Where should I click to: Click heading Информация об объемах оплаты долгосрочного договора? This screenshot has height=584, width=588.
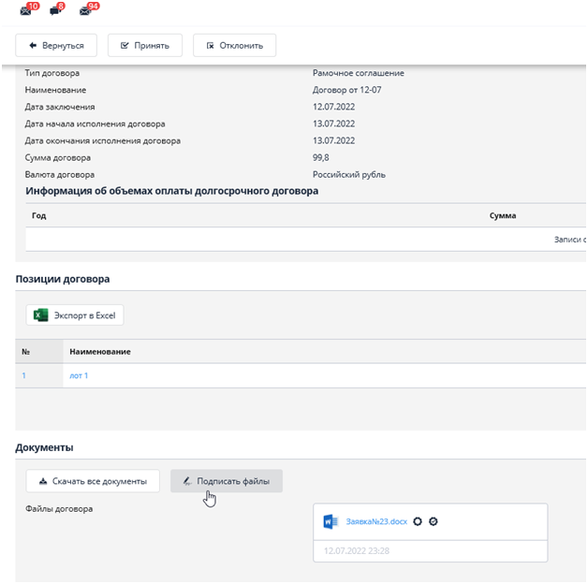click(x=171, y=191)
